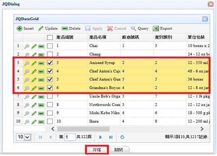Edit the Chai row with pencil icon

(x=34, y=46)
